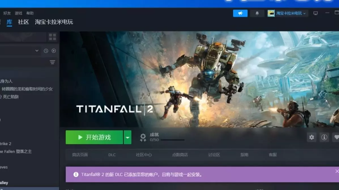Open the notifications bell
This screenshot has height=190, width=339.
pyautogui.click(x=257, y=13)
